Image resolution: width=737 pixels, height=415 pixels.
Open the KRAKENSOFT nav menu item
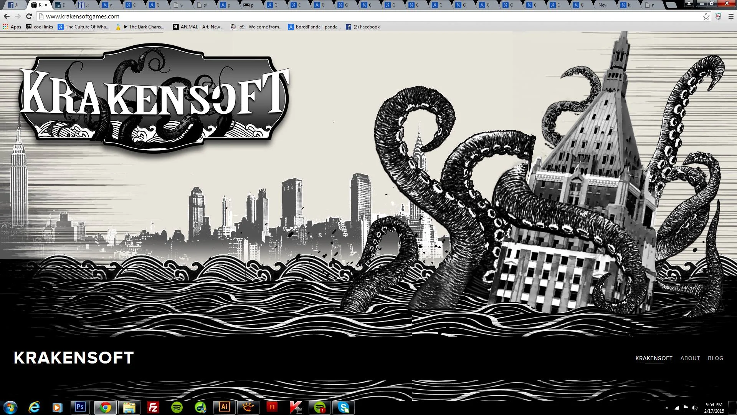point(654,358)
